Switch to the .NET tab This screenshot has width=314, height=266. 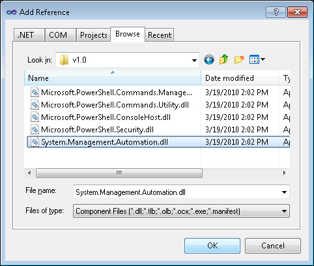(29, 35)
